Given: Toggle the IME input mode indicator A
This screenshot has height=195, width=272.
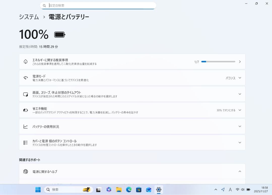Looking at the screenshot, I should click(x=230, y=189).
